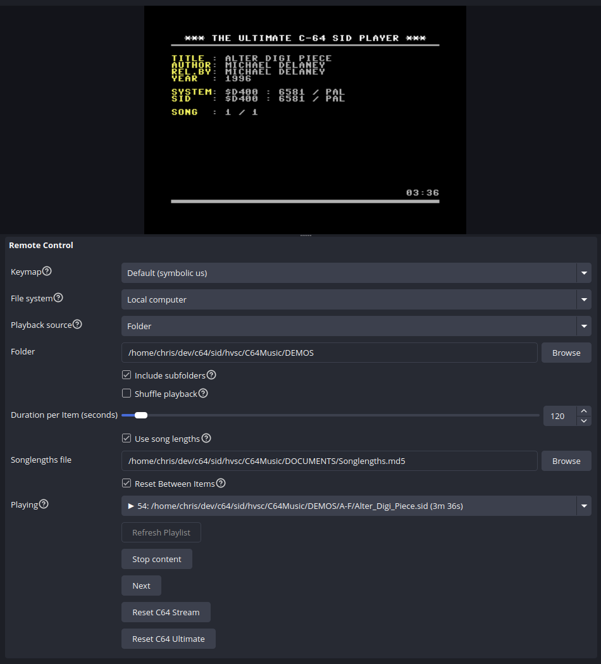This screenshot has height=664, width=601.
Task: Open the Keymap dropdown
Action: [356, 273]
